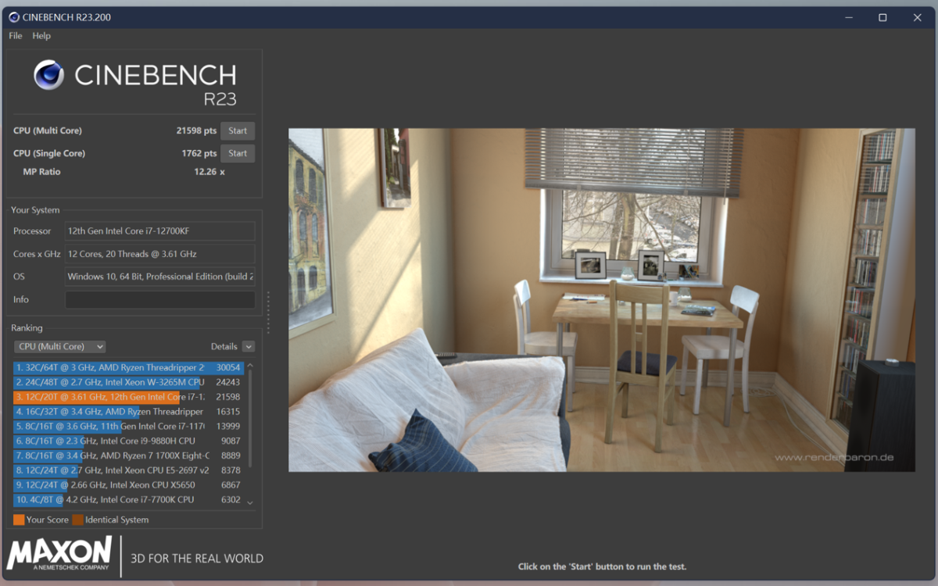The height and width of the screenshot is (586, 938).
Task: Click the Maxon logo
Action: (59, 554)
